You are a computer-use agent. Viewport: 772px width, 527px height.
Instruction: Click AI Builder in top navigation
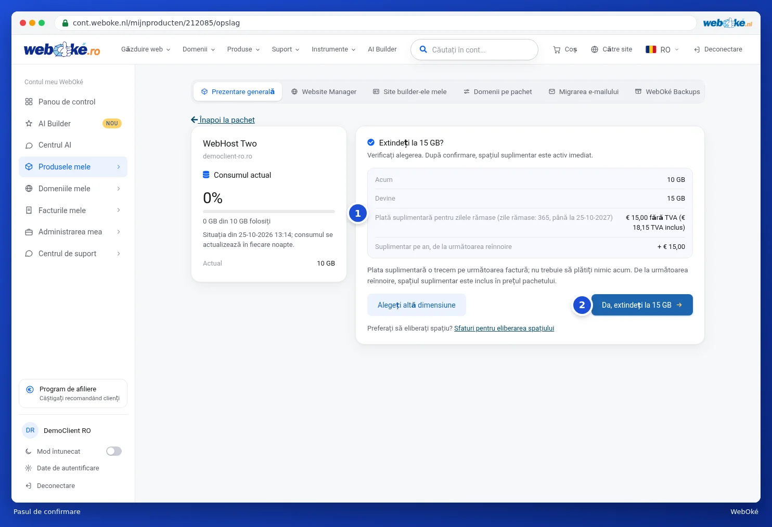[x=382, y=49]
